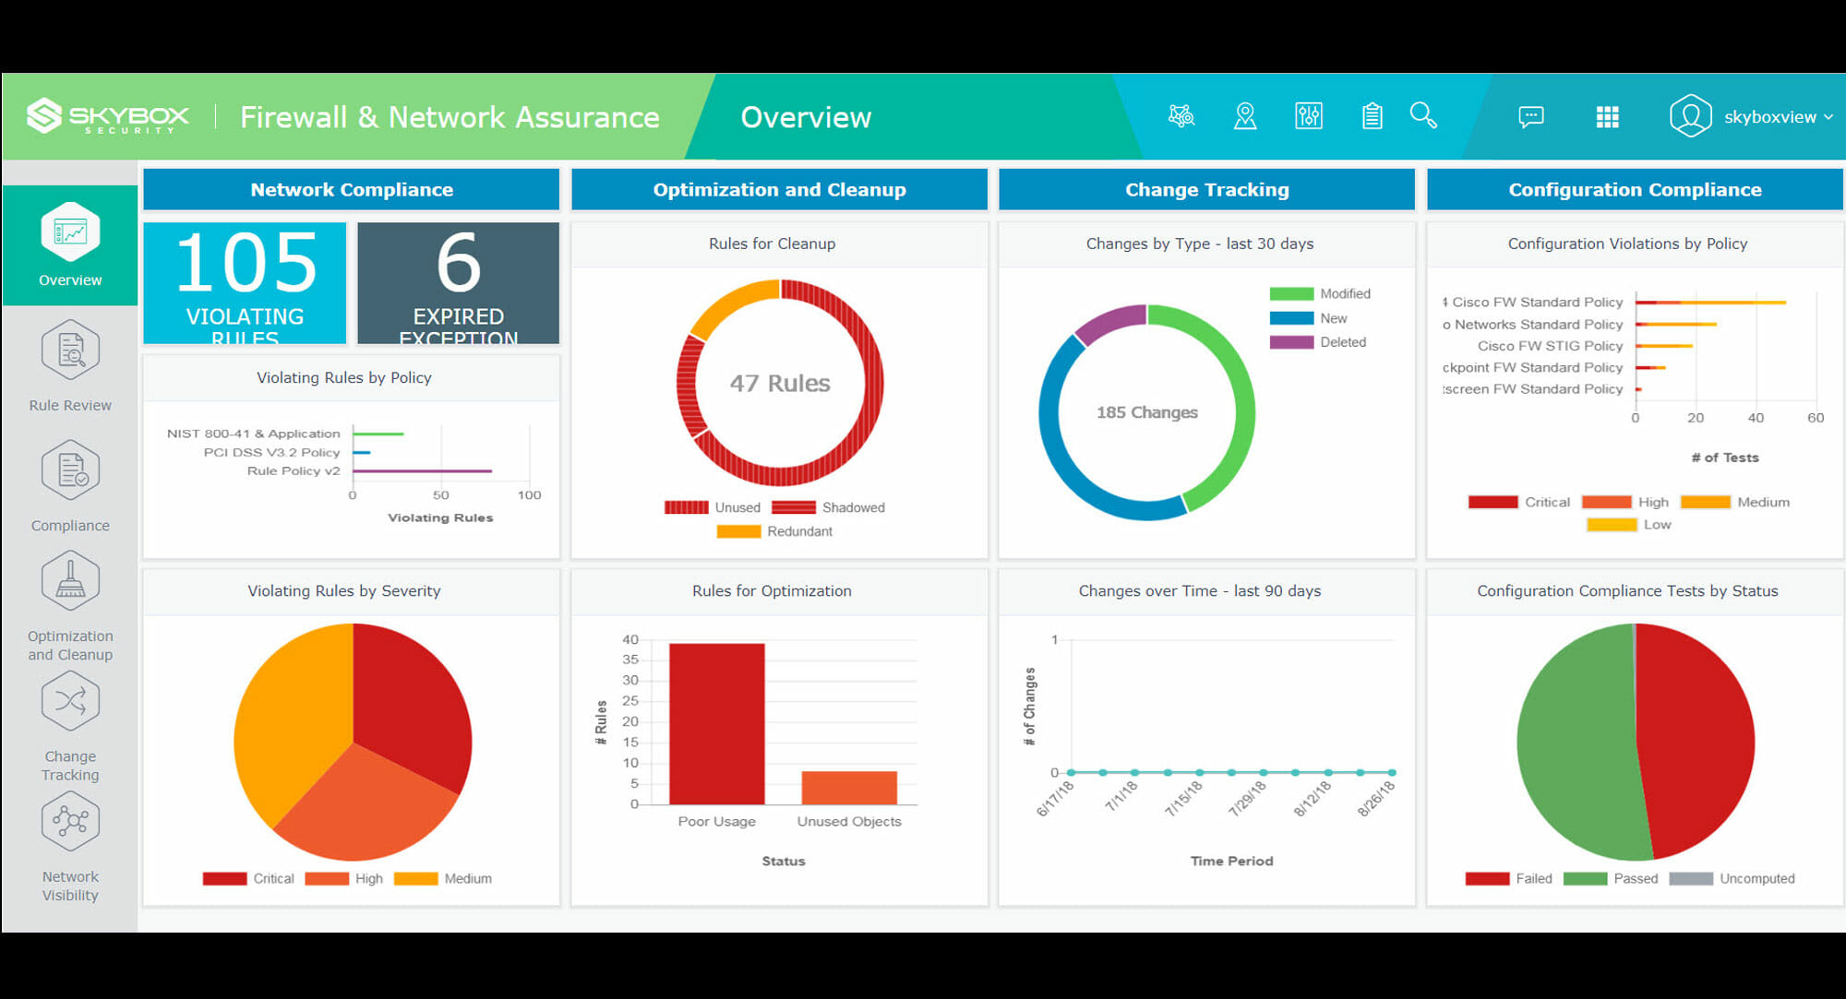Screen dimensions: 1846x999
Task: Click the 105 Violating Rules tile
Action: 244,281
